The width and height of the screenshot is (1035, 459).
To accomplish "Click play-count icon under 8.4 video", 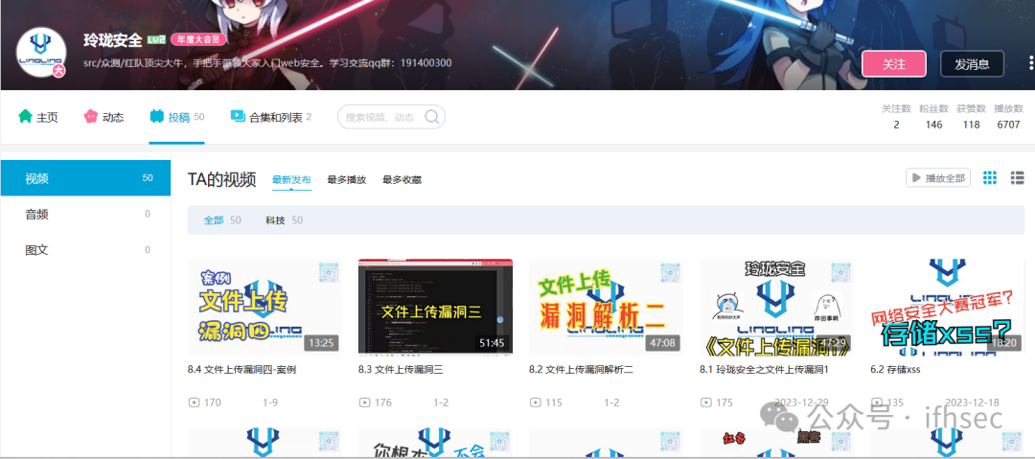I will (194, 402).
